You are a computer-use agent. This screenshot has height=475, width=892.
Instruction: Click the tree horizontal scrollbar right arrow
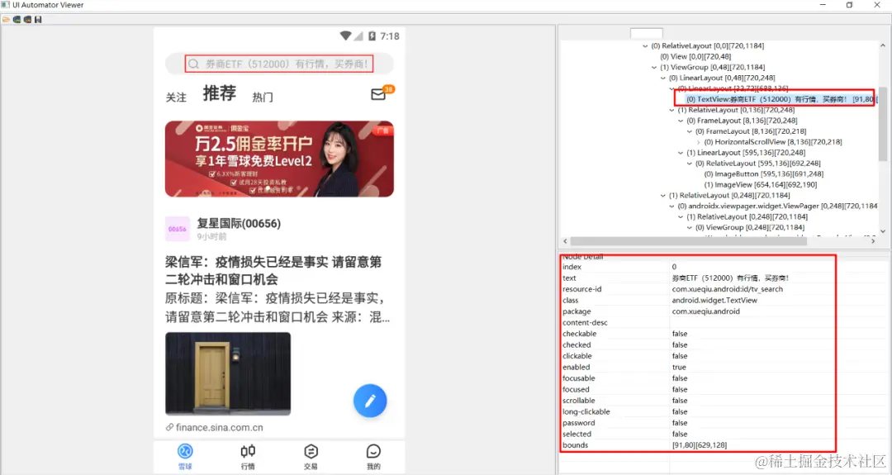pyautogui.click(x=873, y=241)
